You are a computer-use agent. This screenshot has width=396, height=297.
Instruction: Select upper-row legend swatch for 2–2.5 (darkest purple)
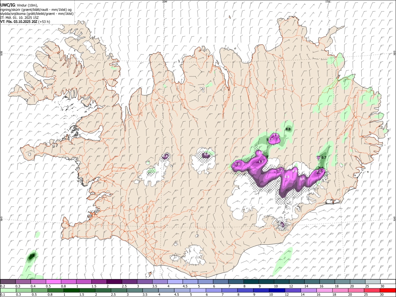pos(114,282)
